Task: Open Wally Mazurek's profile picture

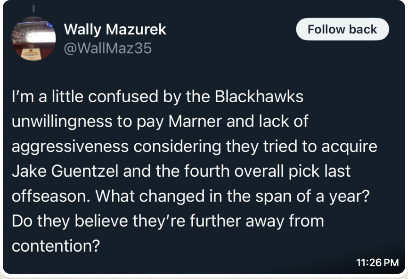Action: click(x=33, y=39)
